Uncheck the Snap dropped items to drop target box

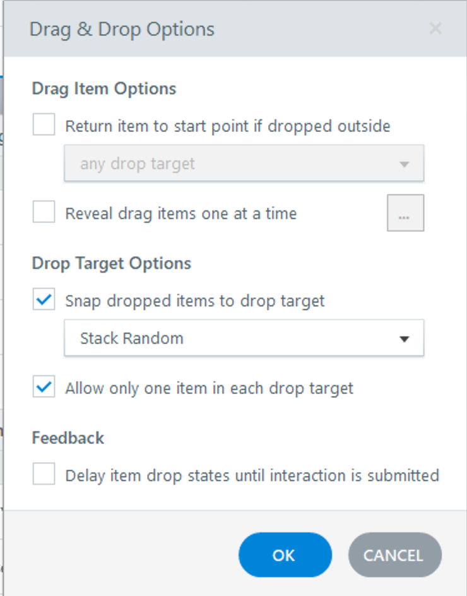tap(44, 300)
